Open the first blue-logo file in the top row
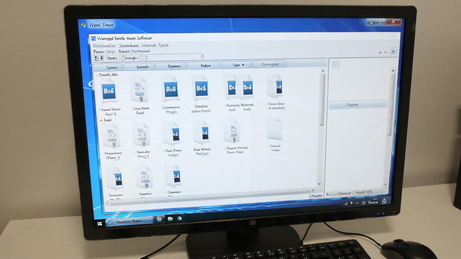 (108, 91)
